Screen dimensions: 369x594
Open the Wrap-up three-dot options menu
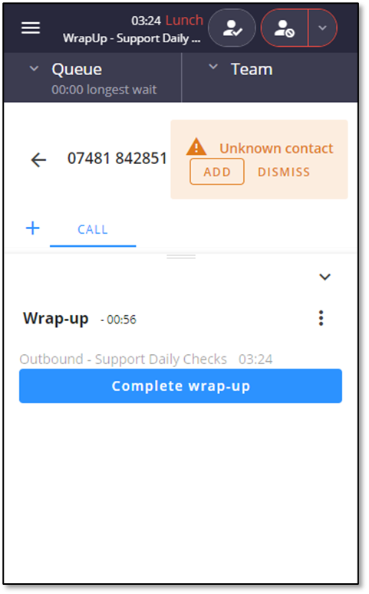click(x=321, y=318)
